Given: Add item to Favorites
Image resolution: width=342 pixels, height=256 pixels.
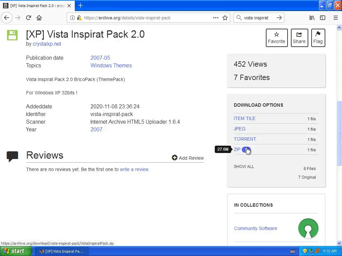Looking at the screenshot, I should pyautogui.click(x=277, y=38).
